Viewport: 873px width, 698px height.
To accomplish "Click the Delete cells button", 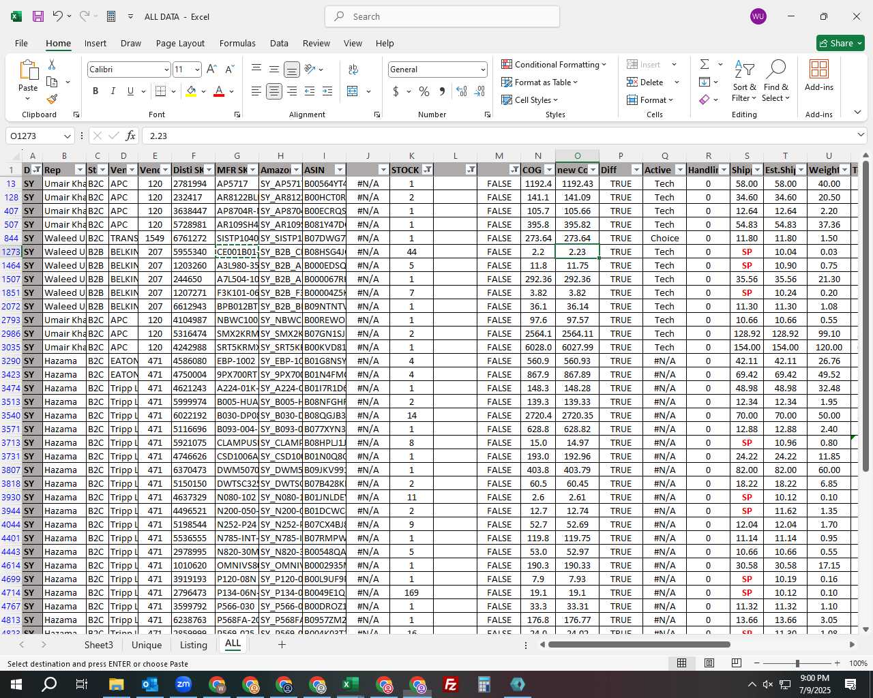I will pos(645,82).
